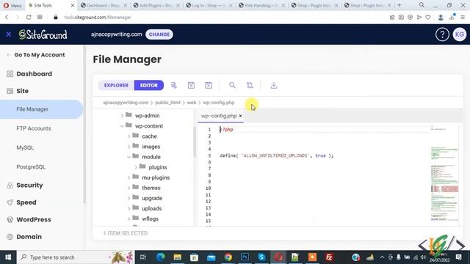Open MySQL in the sidebar
Image resolution: width=470 pixels, height=264 pixels.
(x=25, y=147)
